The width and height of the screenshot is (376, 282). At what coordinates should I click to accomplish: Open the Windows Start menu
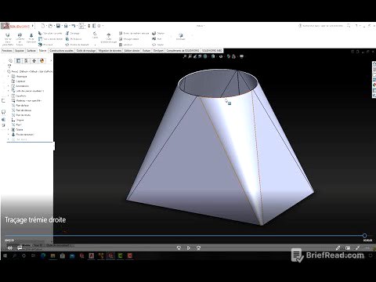pyautogui.click(x=5, y=255)
